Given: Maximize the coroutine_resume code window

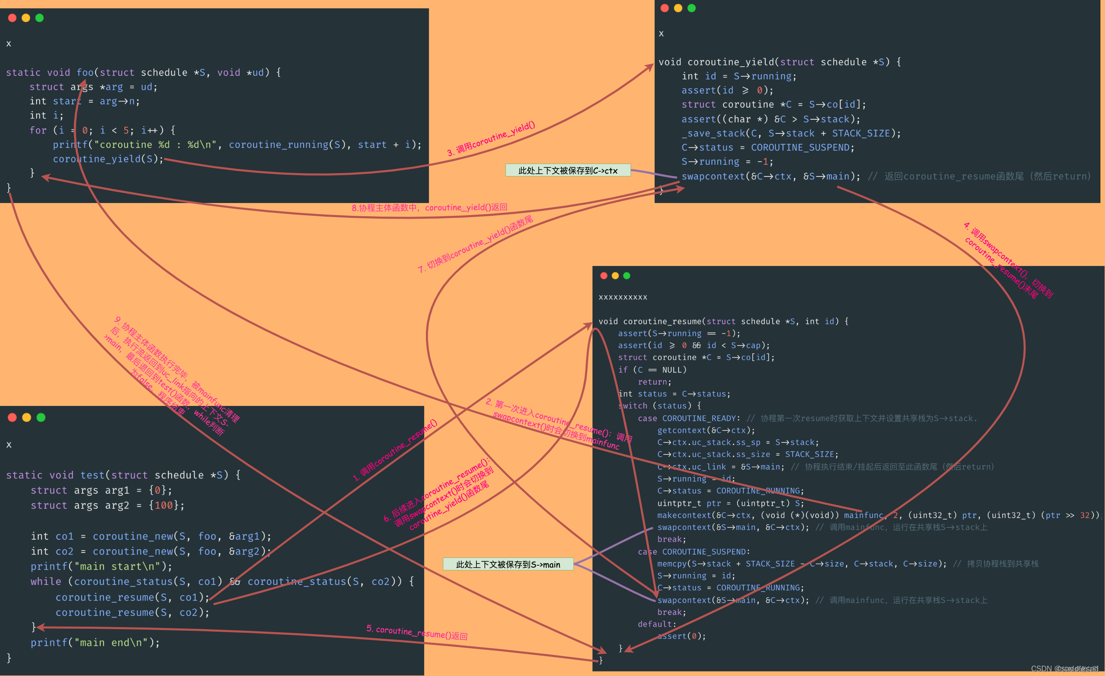Looking at the screenshot, I should (626, 276).
